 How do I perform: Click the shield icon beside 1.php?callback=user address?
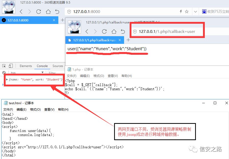pyautogui.click(x=135, y=32)
